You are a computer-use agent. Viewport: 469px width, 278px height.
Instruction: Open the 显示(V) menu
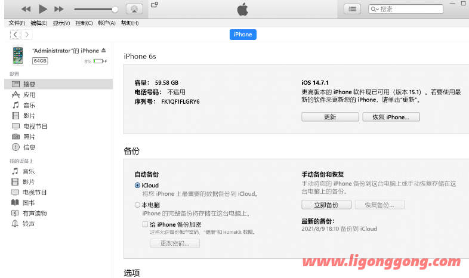pos(61,23)
